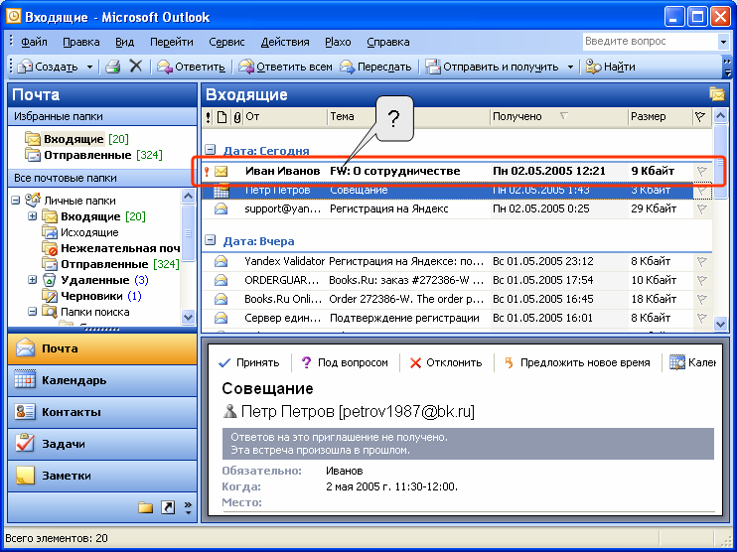Open the Сервис menu

click(x=226, y=42)
